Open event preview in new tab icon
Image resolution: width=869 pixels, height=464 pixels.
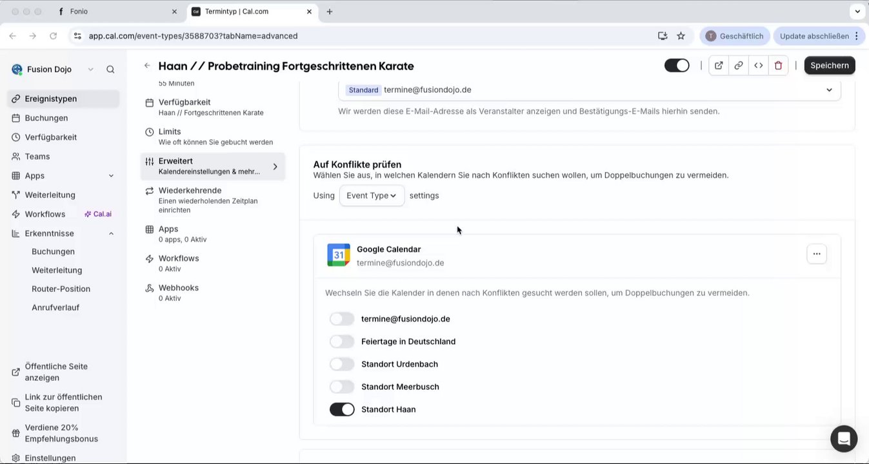pos(719,65)
